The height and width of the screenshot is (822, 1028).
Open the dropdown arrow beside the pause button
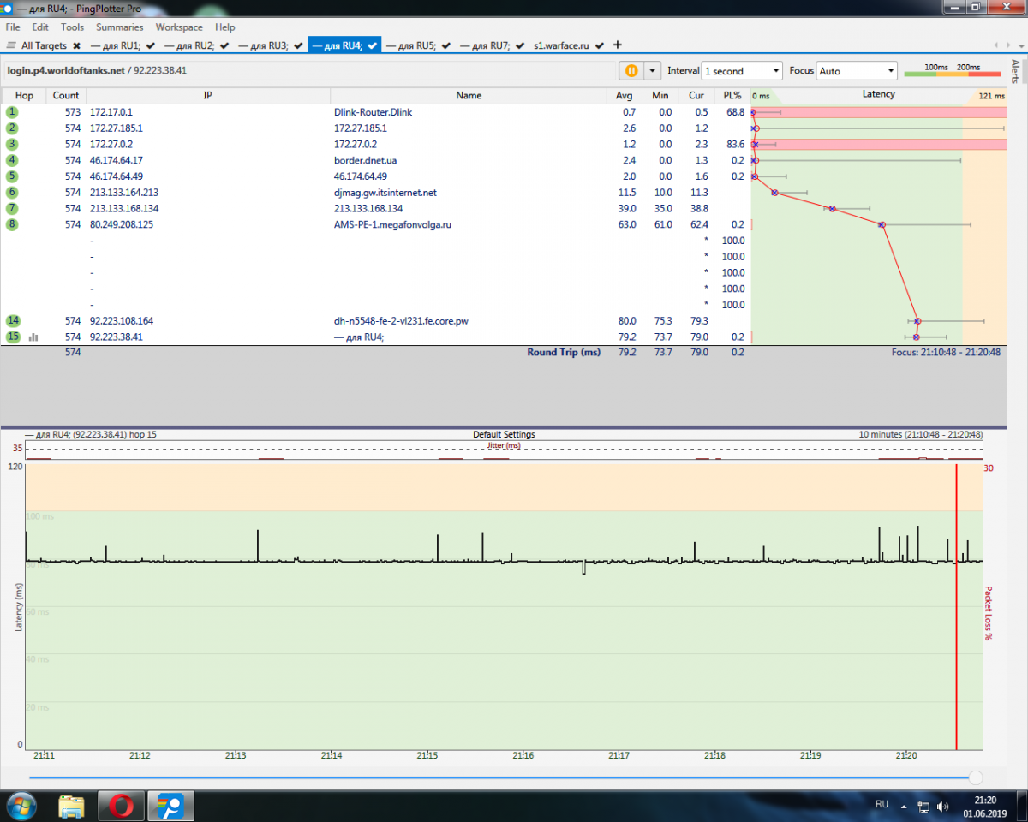click(653, 71)
